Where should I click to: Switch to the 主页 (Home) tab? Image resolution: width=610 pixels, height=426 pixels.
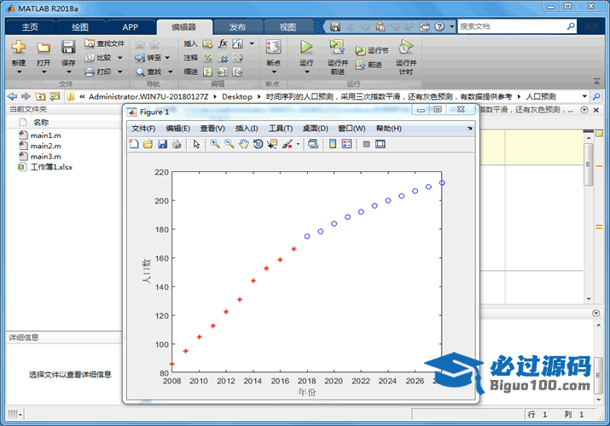30,27
